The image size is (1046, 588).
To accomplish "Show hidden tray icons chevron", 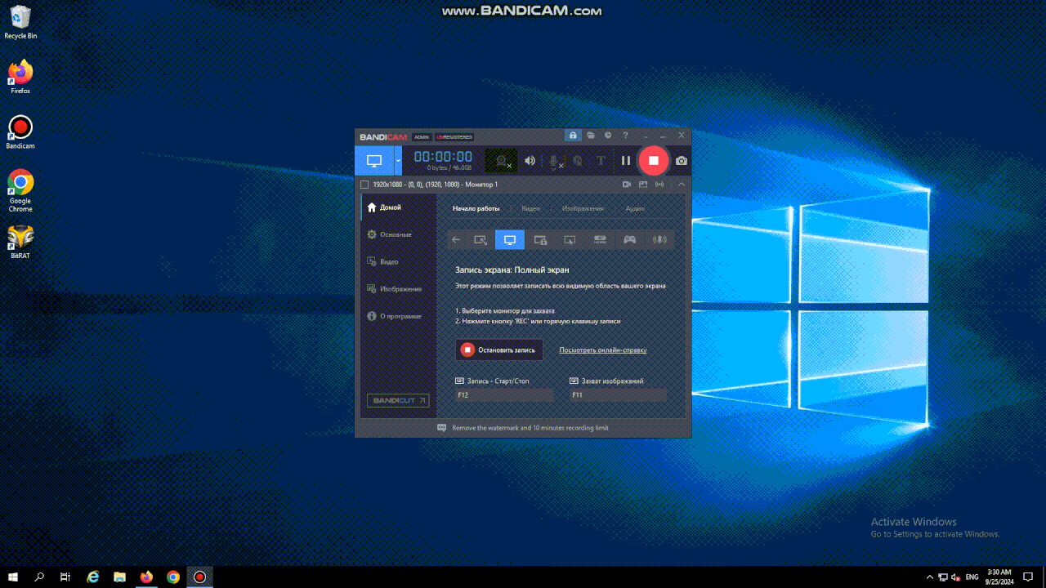I will point(930,577).
